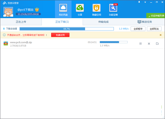Click the 全部暂停 button
This screenshot has height=119, width=165.
tap(138, 29)
